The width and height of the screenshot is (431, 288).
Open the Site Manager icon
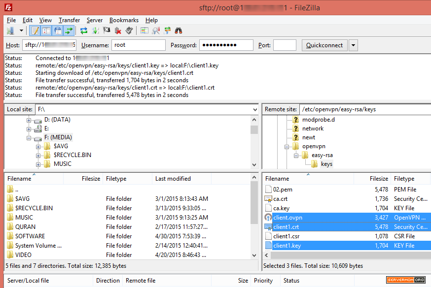[x=10, y=31]
